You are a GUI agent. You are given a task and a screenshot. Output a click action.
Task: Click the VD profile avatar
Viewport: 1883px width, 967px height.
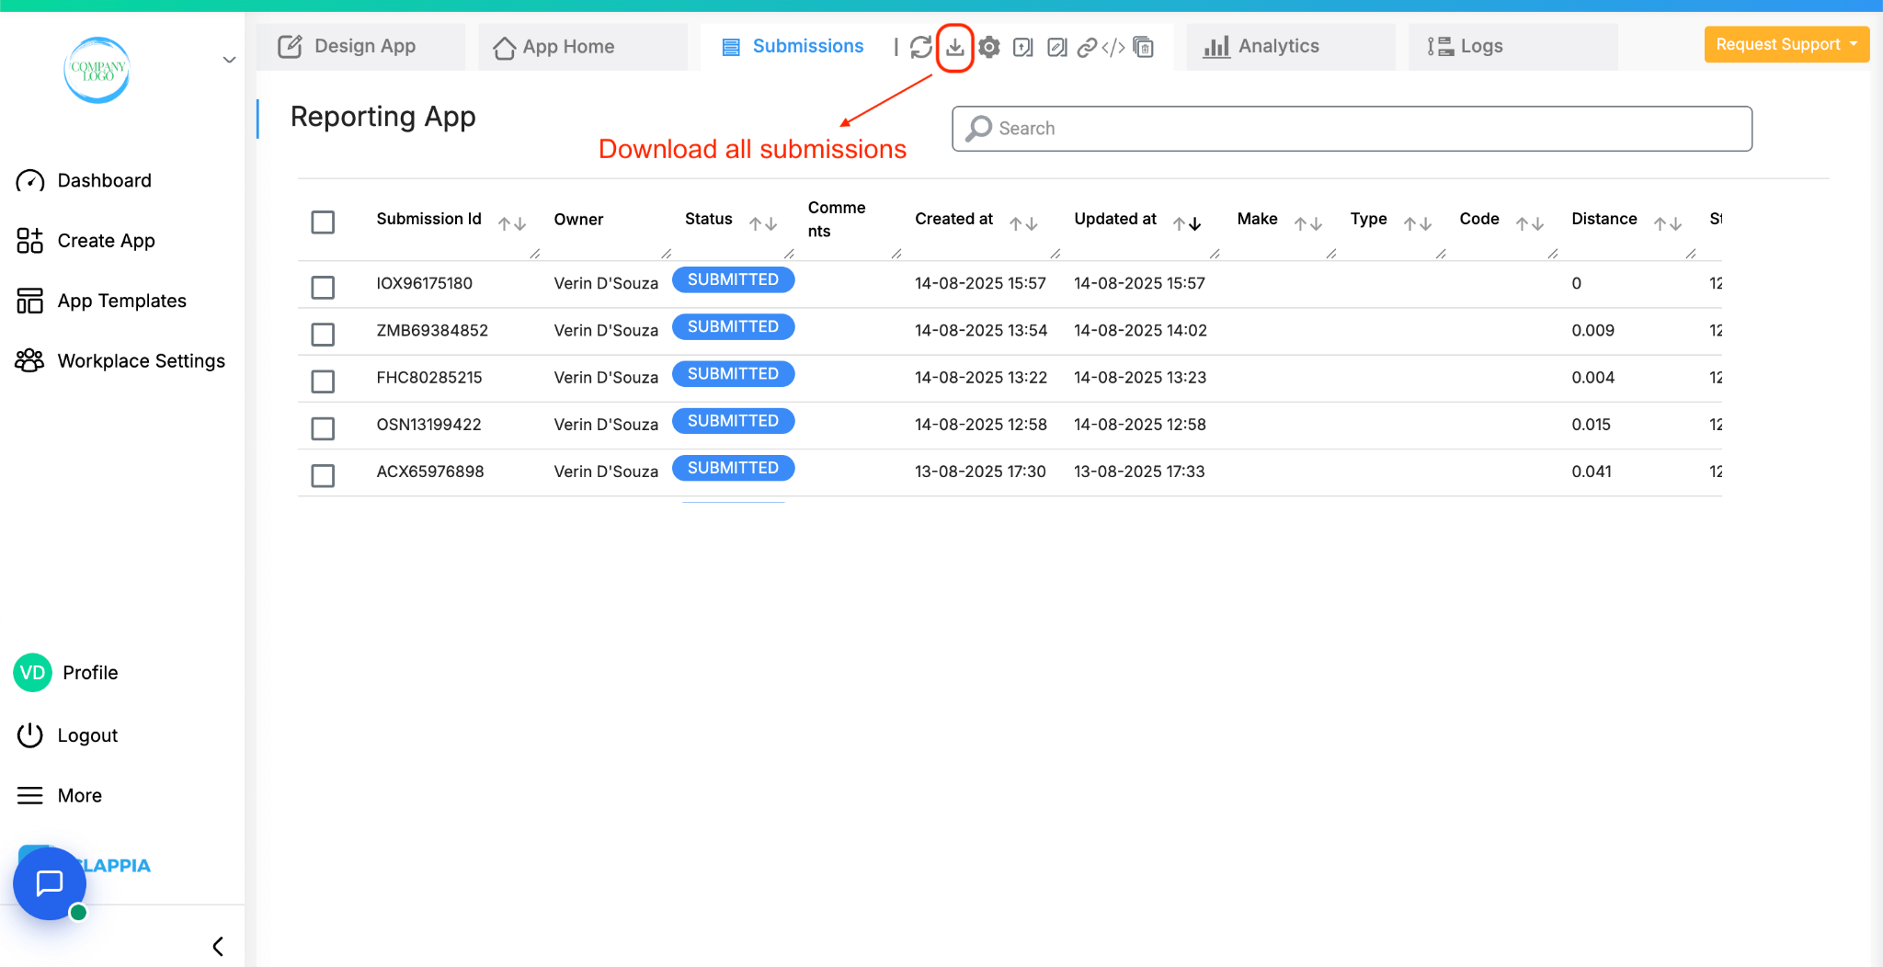(x=32, y=673)
